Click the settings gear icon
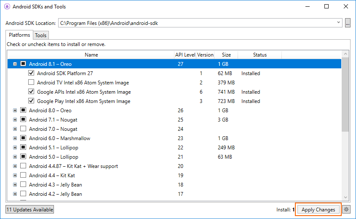Image resolution: width=356 pixels, height=219 pixels. pos(346,209)
